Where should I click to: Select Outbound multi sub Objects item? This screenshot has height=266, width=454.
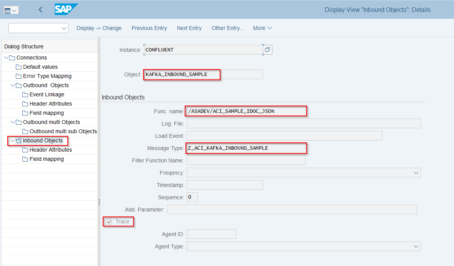63,131
